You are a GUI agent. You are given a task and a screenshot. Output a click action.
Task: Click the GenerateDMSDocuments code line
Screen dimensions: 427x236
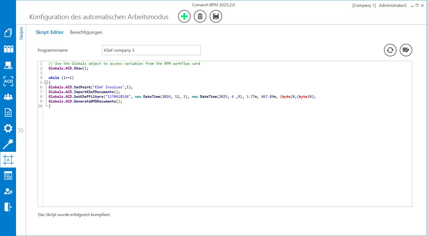(85, 101)
